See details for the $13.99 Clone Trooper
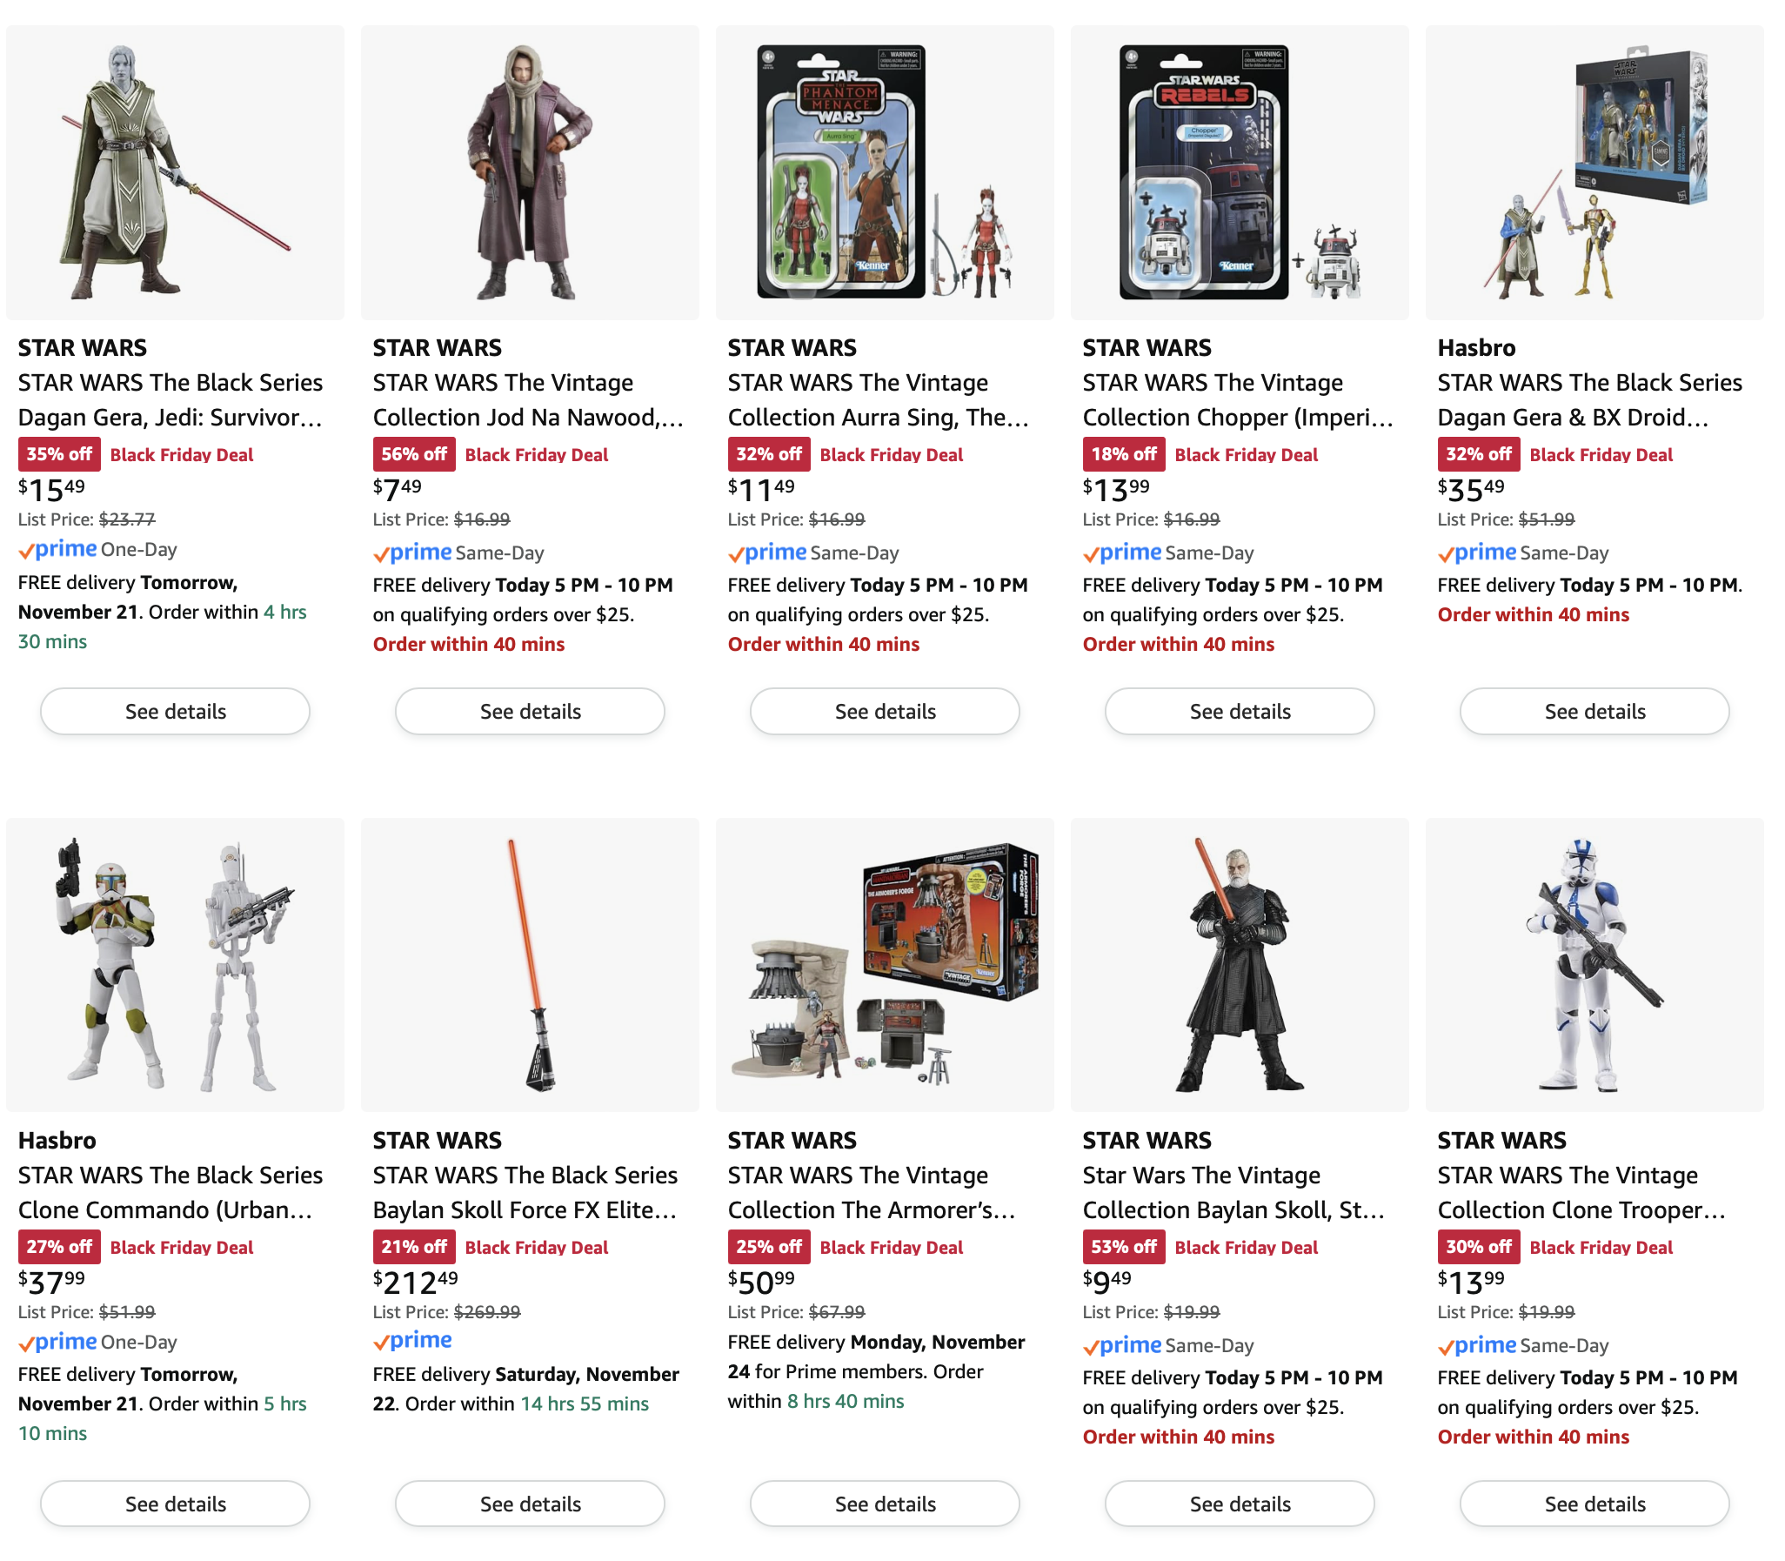 1594,1504
